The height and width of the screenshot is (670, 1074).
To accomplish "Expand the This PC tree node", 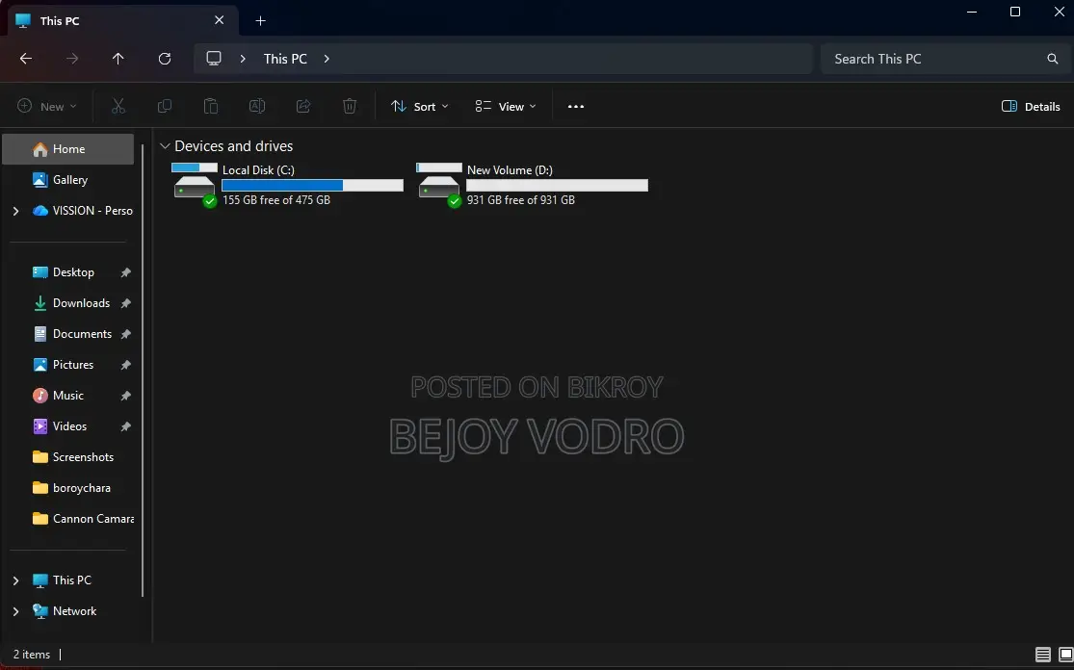I will point(15,580).
